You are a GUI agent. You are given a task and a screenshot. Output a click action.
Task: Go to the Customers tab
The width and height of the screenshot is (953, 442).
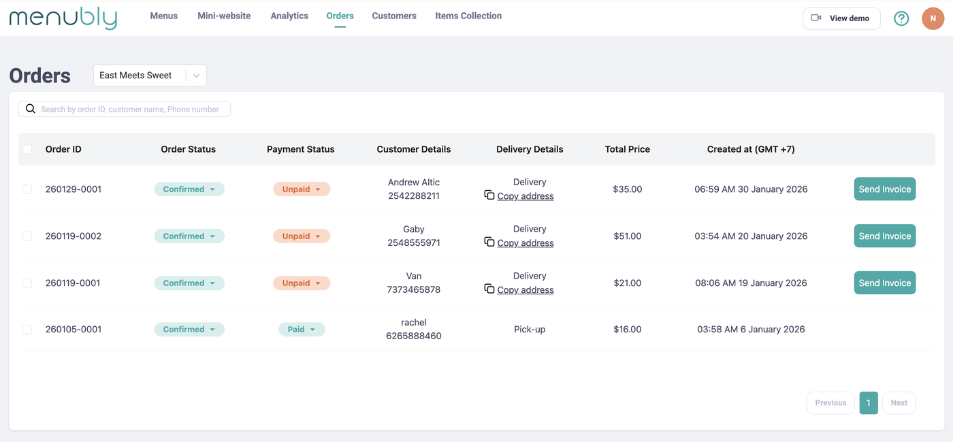click(394, 16)
